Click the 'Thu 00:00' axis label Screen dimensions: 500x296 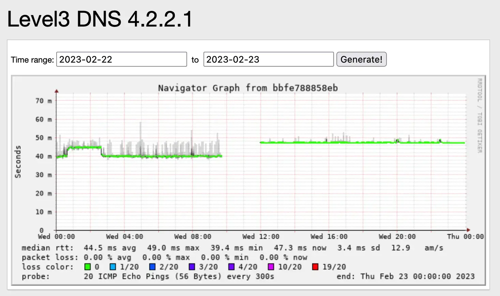tap(465, 236)
